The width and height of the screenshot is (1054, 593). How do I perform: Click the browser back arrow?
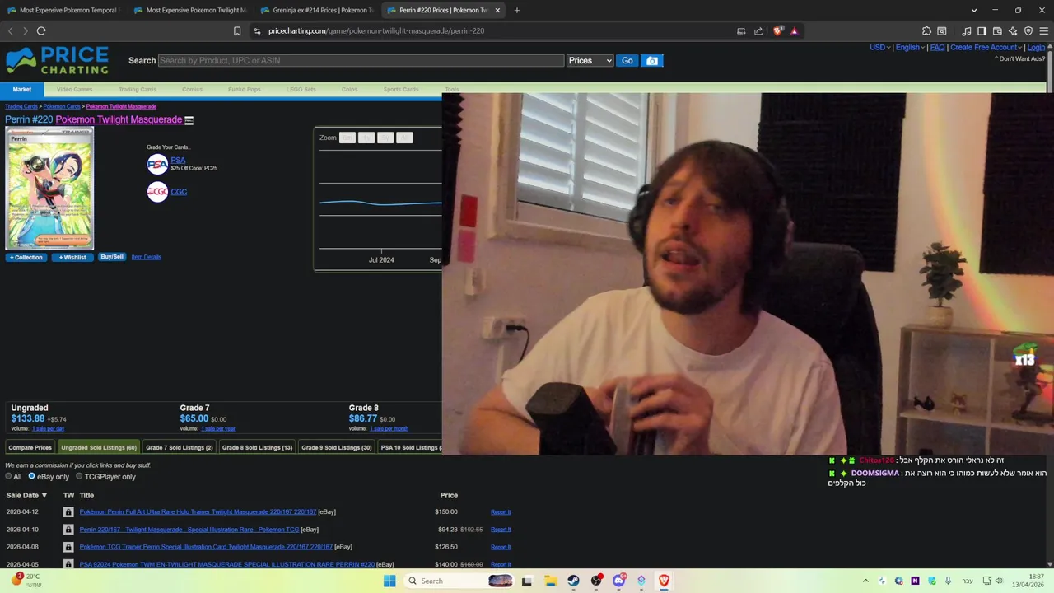(x=11, y=31)
